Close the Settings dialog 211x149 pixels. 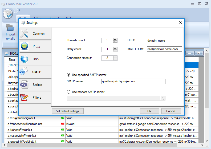click(x=180, y=22)
